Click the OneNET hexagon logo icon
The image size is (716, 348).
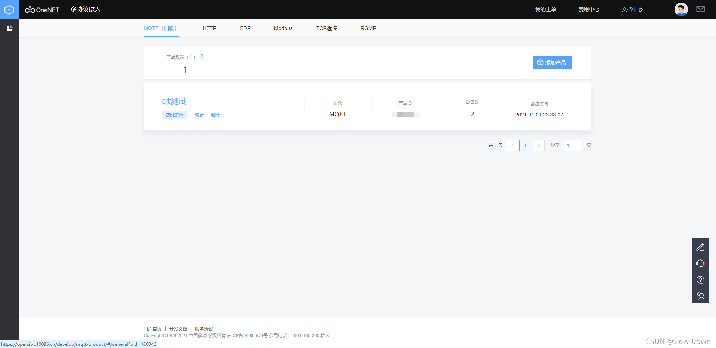click(9, 9)
